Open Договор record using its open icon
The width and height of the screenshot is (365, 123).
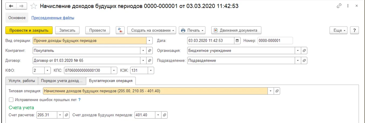point(150,60)
